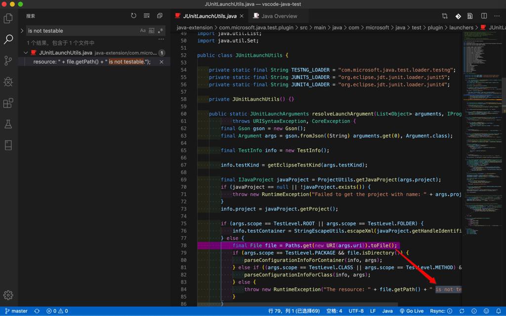Toggle Use Regular Expression in search

point(160,31)
